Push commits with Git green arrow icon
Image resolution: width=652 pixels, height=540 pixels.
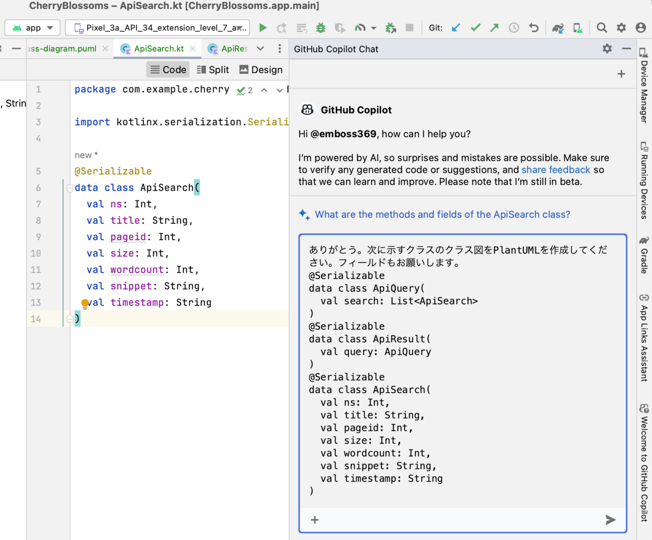pos(494,28)
